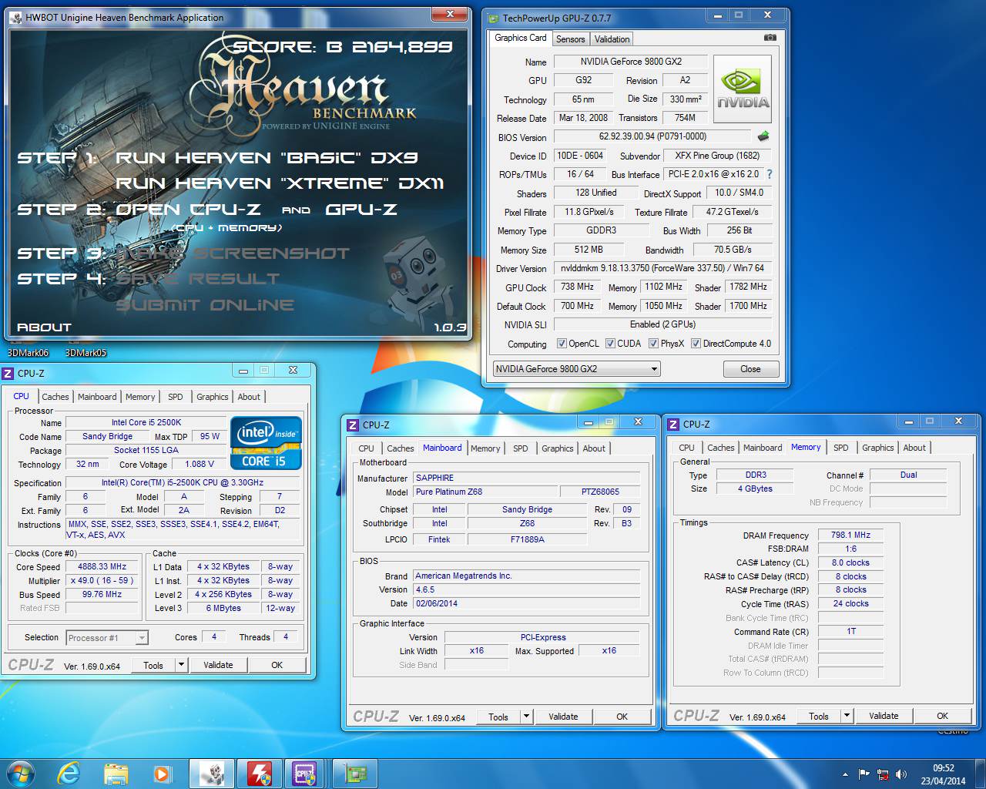The image size is (986, 789).
Task: Click Validate in the CPU-Z Memory window
Action: click(x=884, y=716)
